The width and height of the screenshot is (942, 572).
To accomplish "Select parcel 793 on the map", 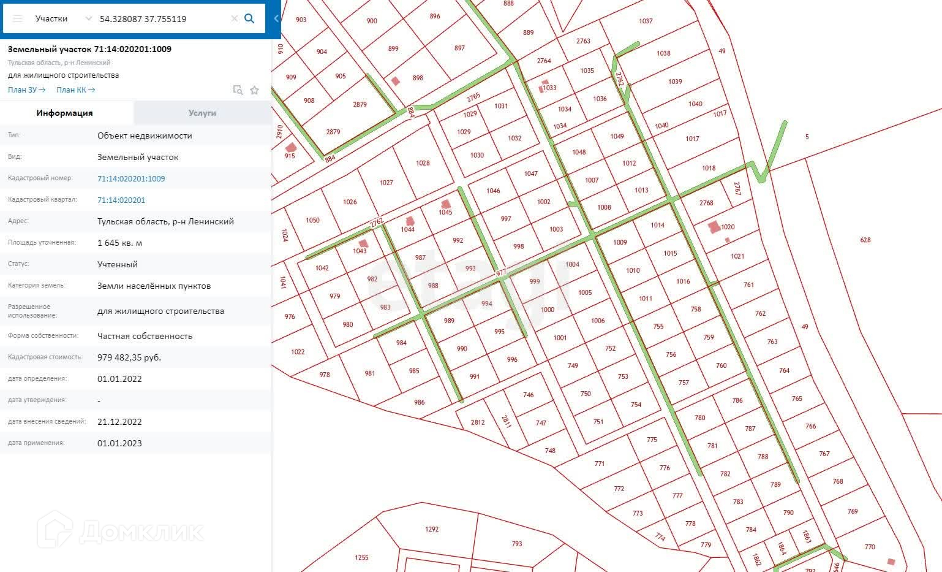I will click(x=517, y=543).
